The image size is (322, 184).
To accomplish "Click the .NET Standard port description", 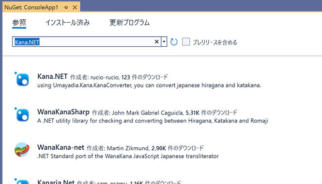I will point(128,156).
